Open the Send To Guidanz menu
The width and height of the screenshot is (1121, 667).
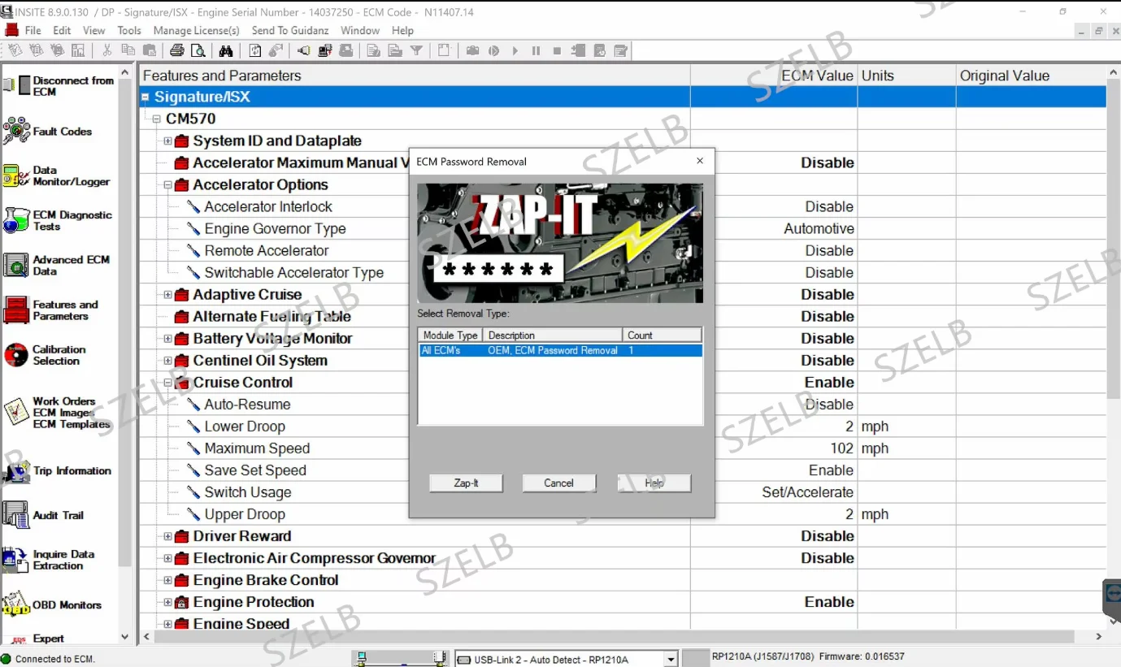[290, 30]
